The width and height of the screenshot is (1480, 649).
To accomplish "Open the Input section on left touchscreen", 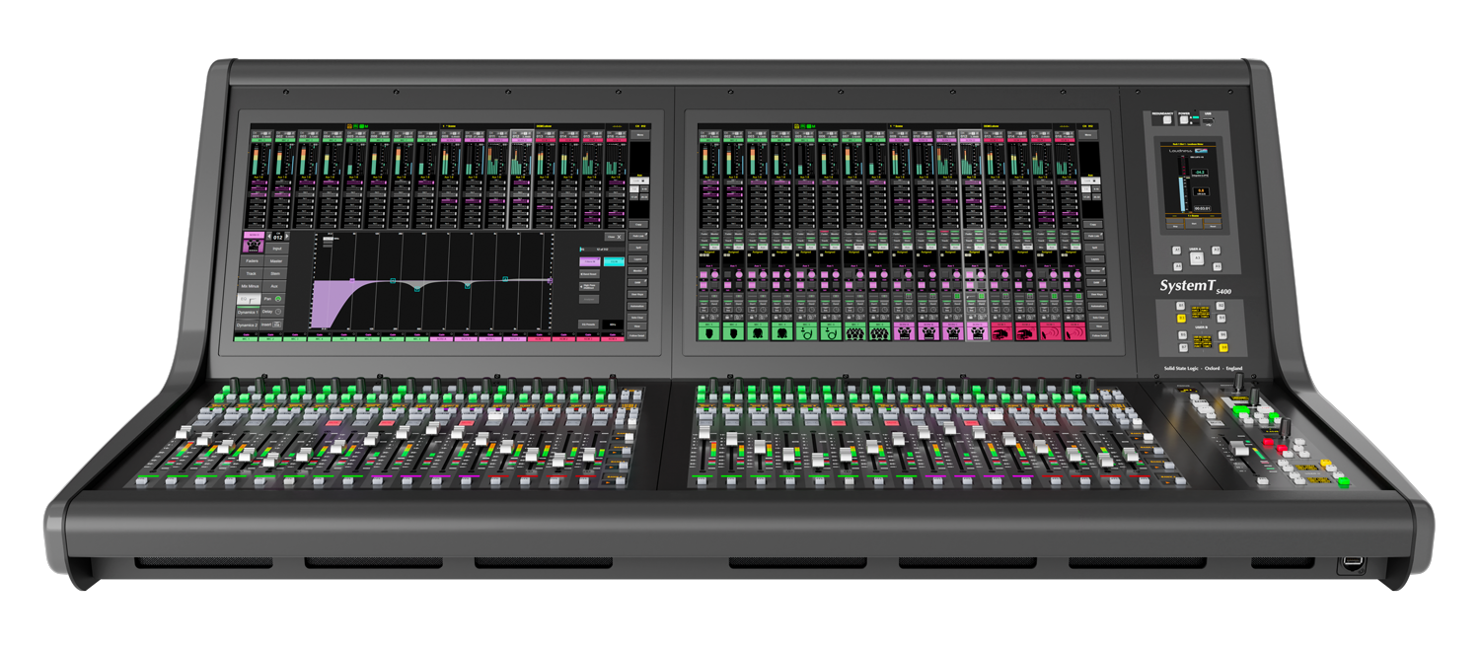I will point(276,250).
